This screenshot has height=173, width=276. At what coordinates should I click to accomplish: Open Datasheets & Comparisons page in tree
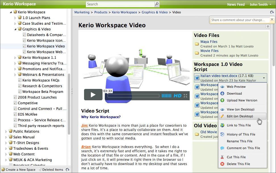tap(47, 35)
